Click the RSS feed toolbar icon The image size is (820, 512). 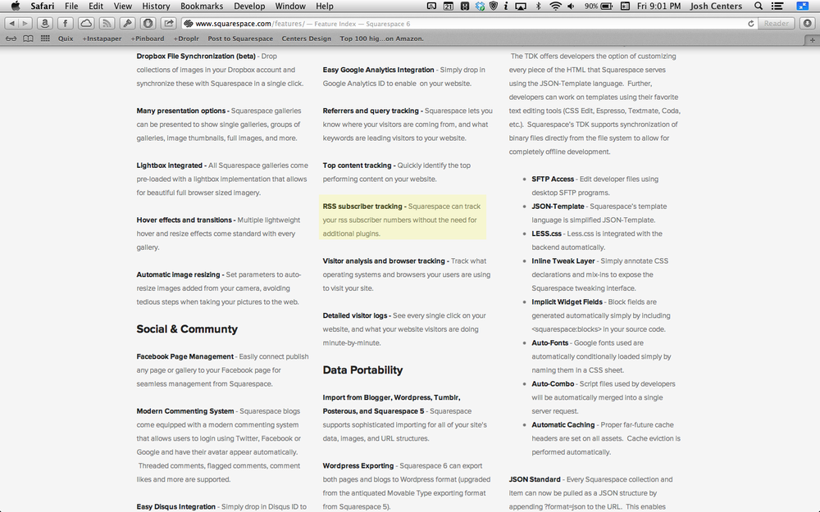(107, 23)
